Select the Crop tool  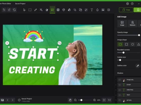75,10
